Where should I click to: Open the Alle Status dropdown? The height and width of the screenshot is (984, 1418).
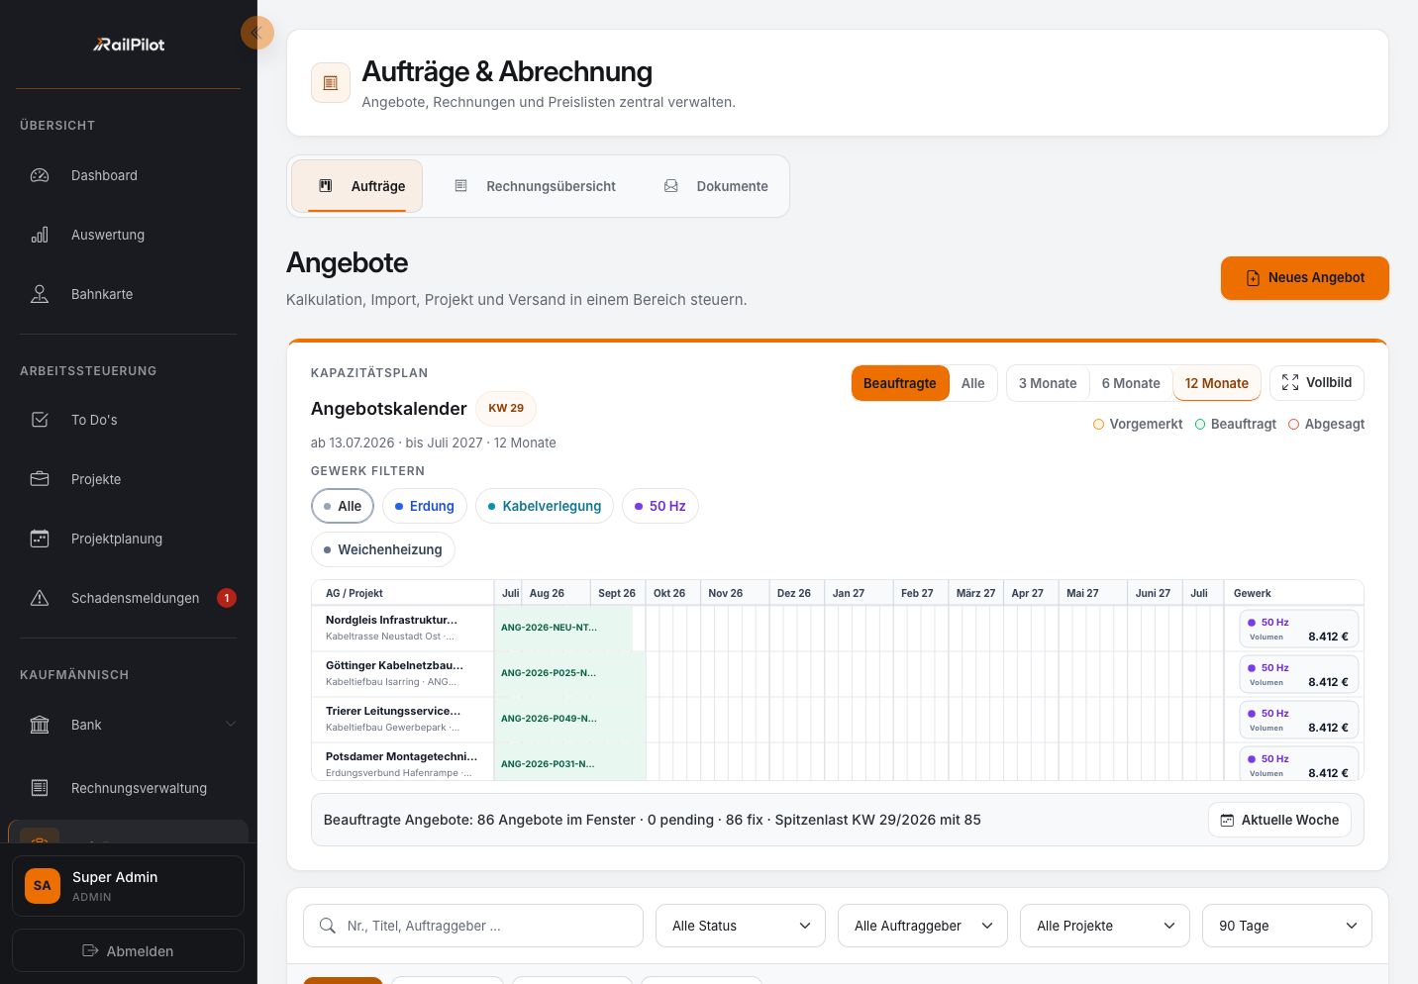[x=741, y=926]
